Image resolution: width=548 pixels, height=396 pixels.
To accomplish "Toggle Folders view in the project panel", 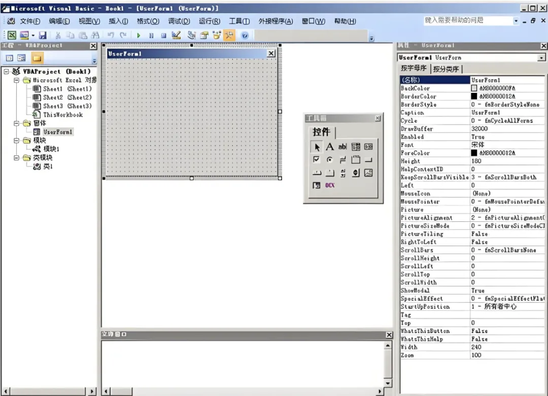I will click(37, 58).
